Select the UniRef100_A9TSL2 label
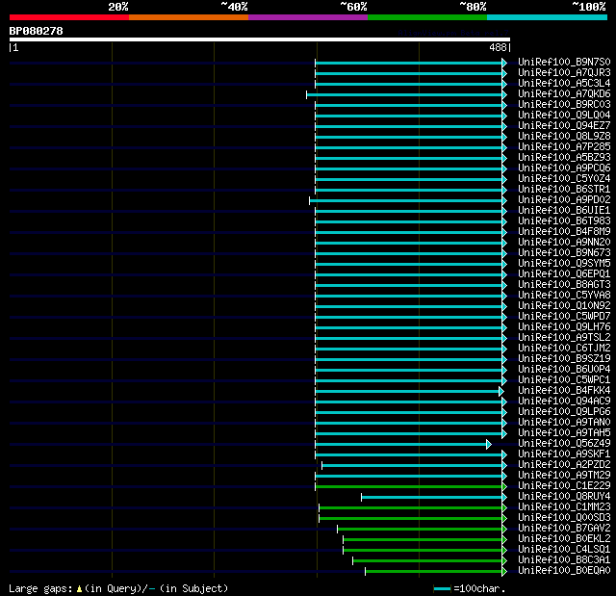 pyautogui.click(x=564, y=338)
